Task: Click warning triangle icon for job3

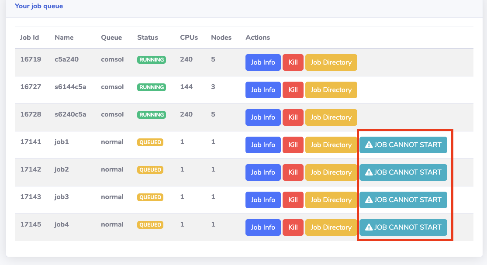Action: [369, 200]
